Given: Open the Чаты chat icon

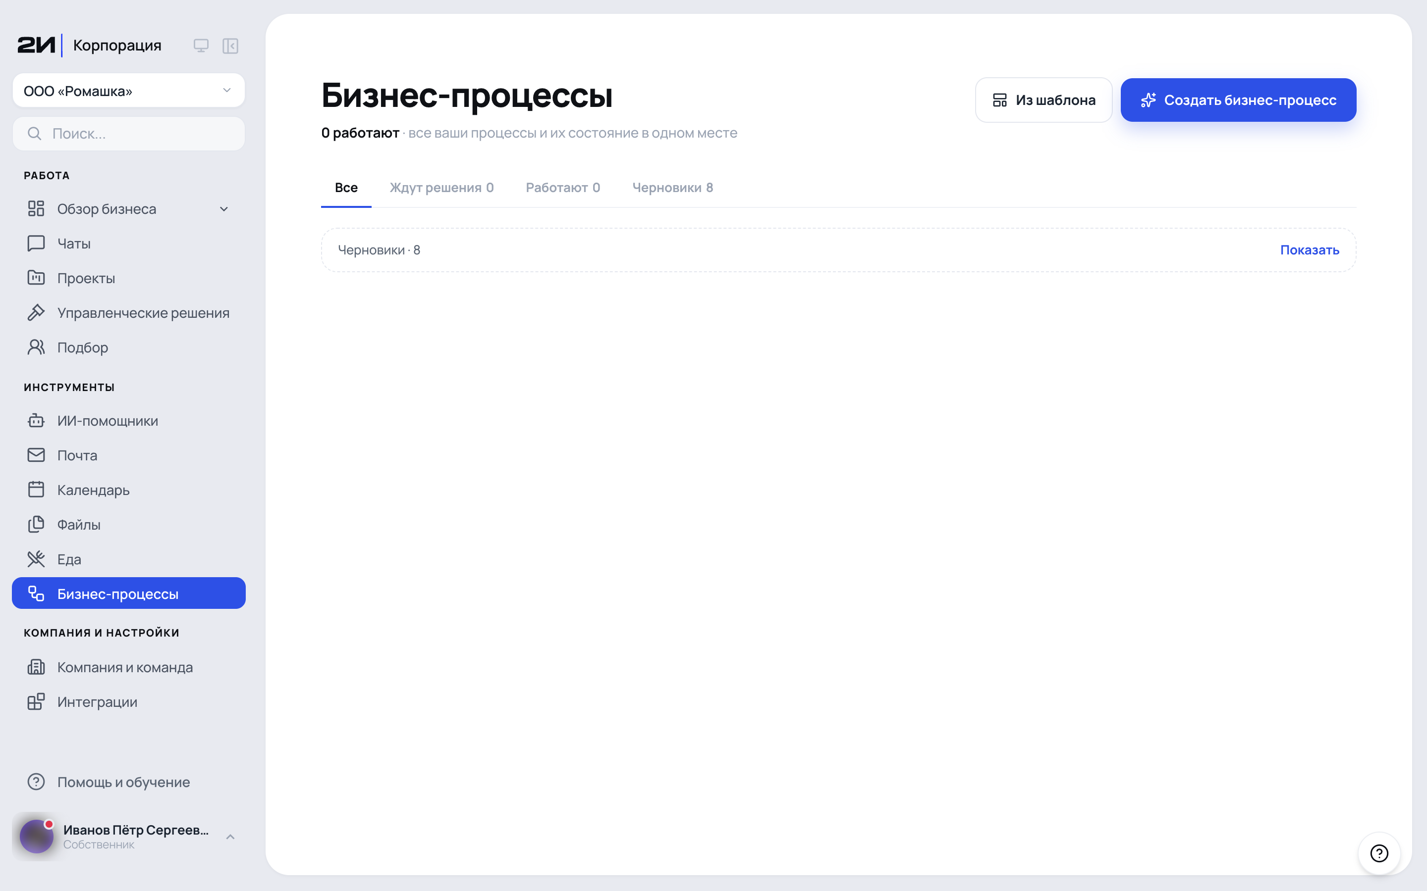Looking at the screenshot, I should click(36, 244).
